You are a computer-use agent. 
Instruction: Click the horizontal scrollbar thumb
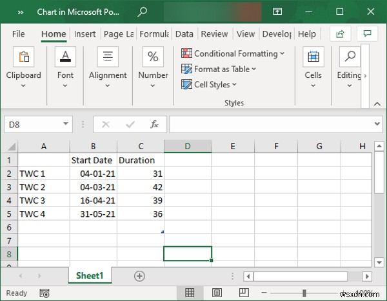click(x=301, y=277)
